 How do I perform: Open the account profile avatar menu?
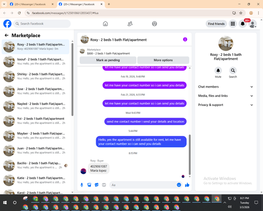[x=252, y=24]
